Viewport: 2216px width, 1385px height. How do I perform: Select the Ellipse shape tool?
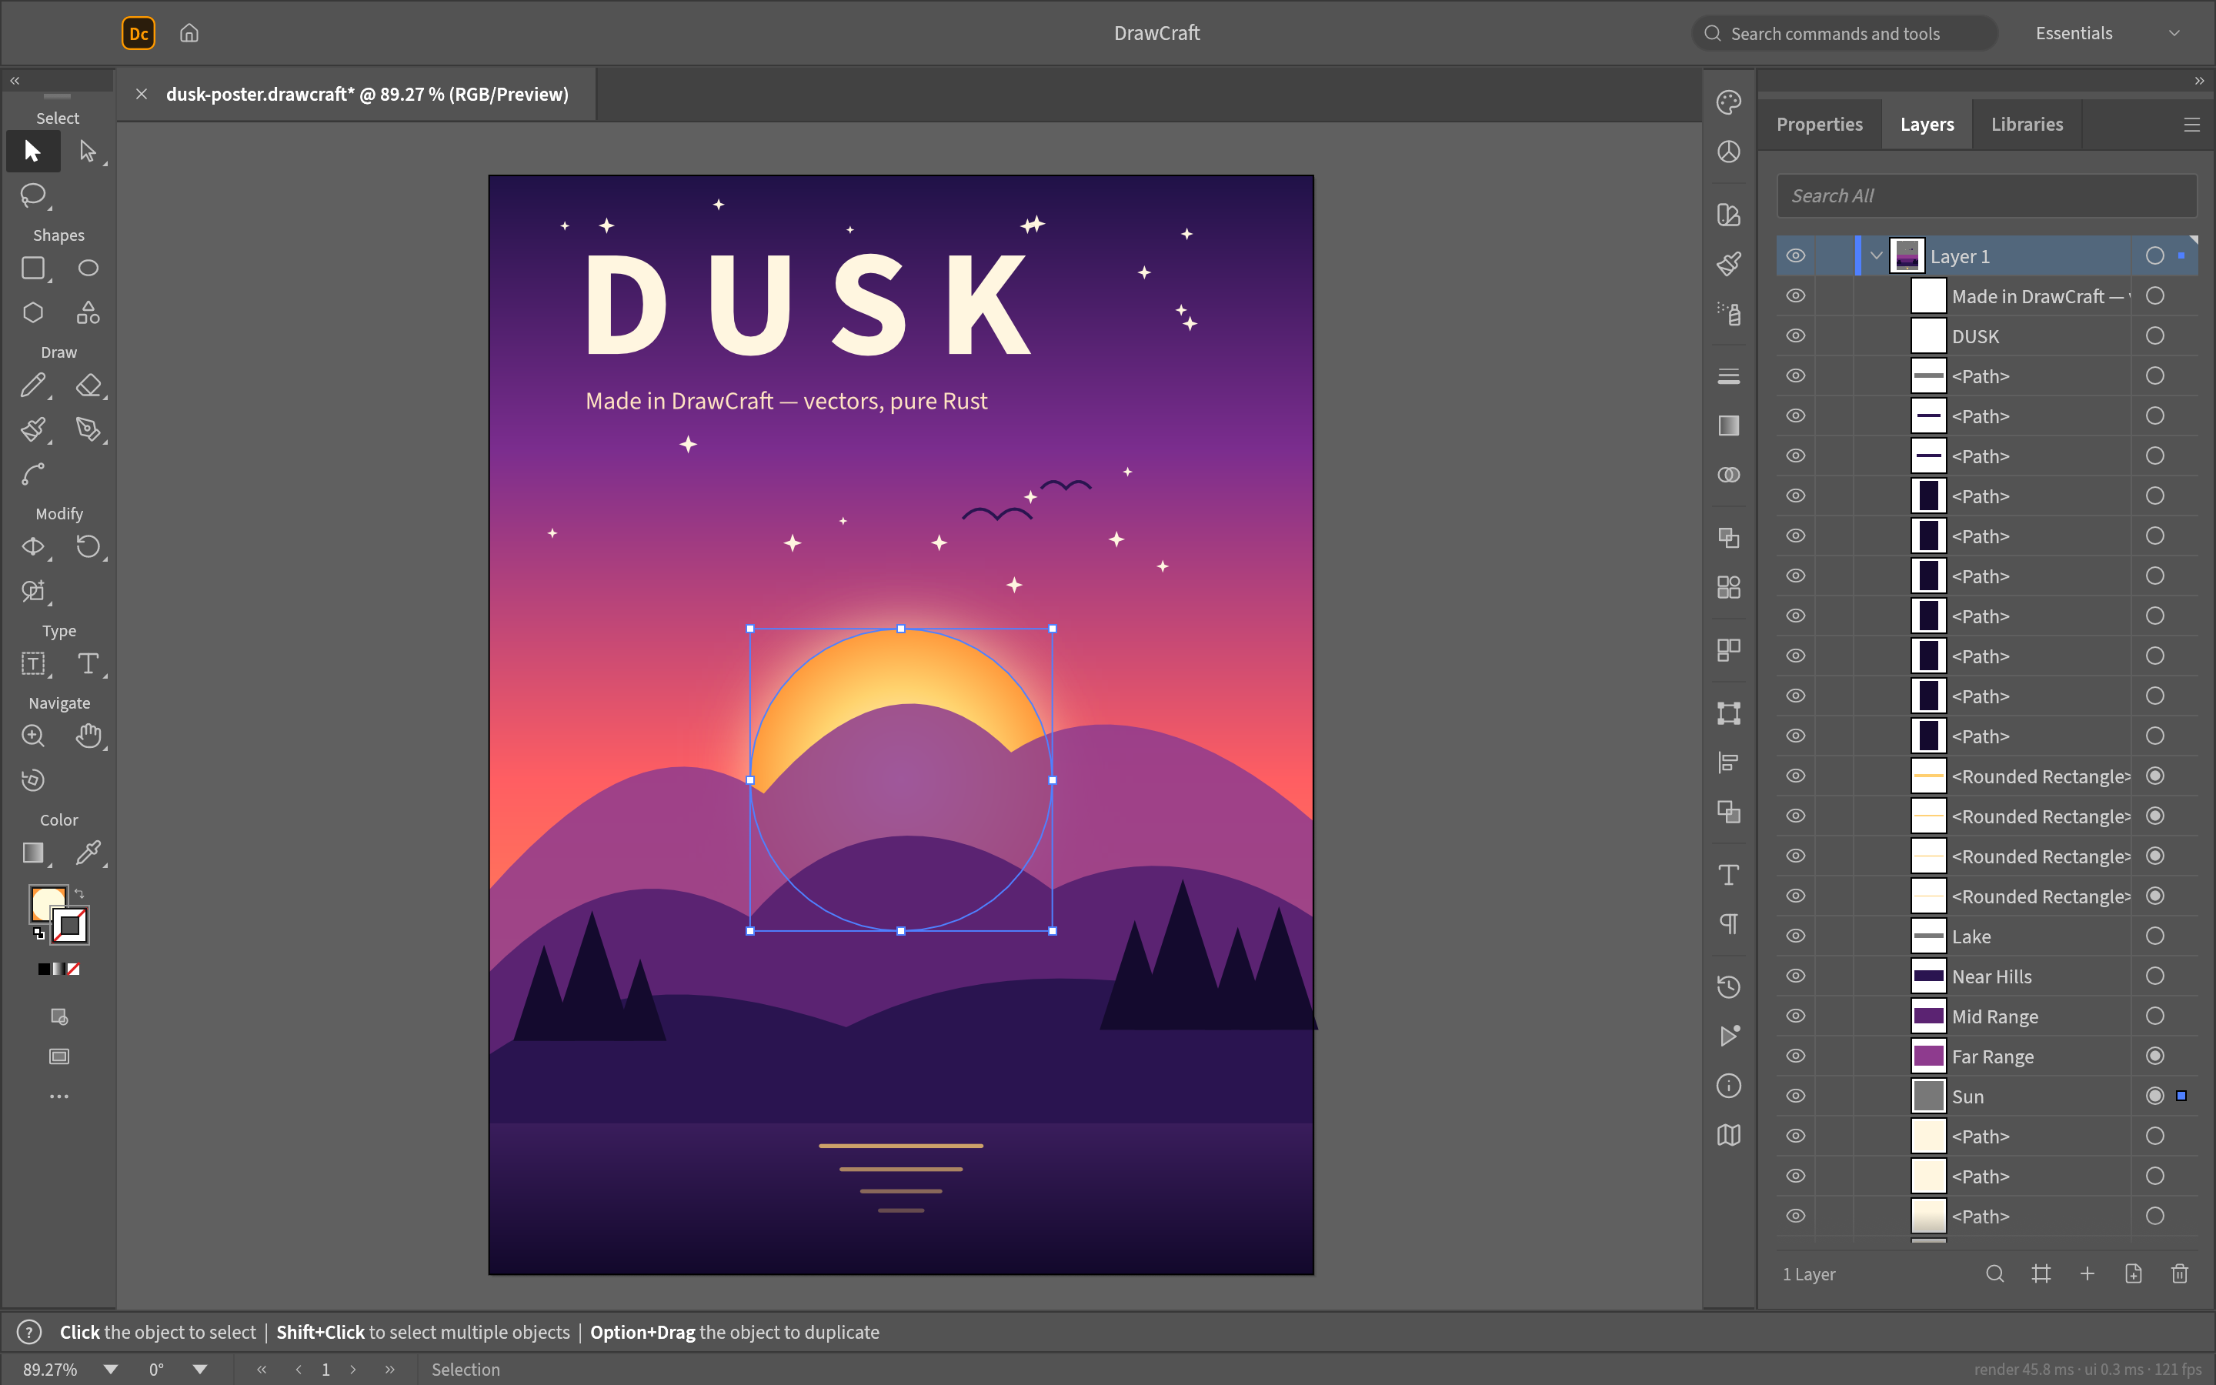[88, 269]
